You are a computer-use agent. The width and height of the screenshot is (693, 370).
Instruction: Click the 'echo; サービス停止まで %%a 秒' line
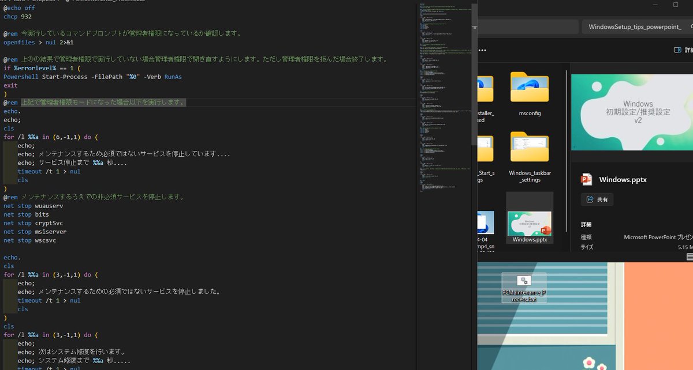pyautogui.click(x=72, y=163)
